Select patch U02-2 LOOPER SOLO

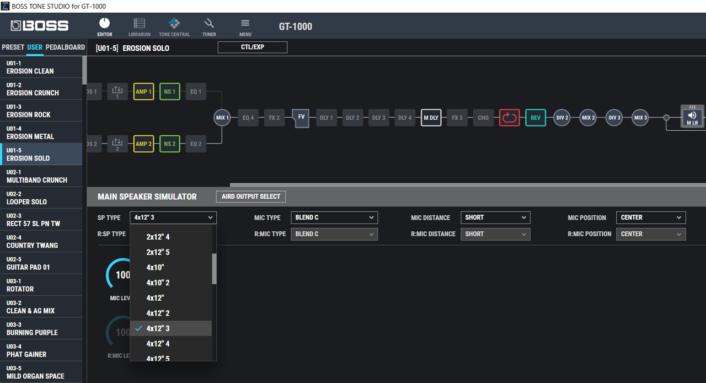coord(41,198)
